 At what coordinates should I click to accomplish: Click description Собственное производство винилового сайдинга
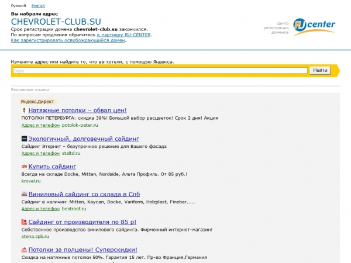tap(117, 230)
